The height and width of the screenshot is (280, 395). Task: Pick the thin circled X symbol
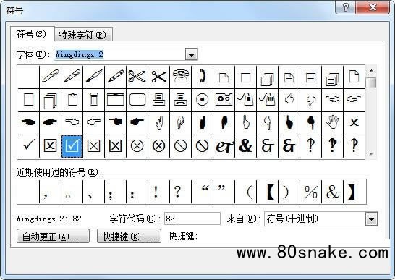[137, 146]
